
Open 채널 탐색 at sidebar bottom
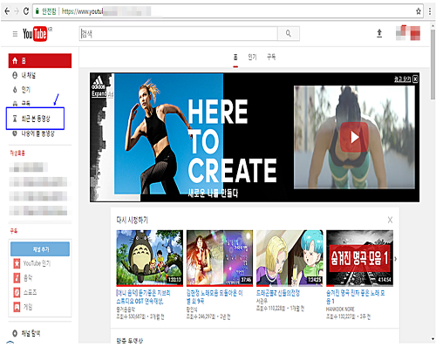(26, 333)
